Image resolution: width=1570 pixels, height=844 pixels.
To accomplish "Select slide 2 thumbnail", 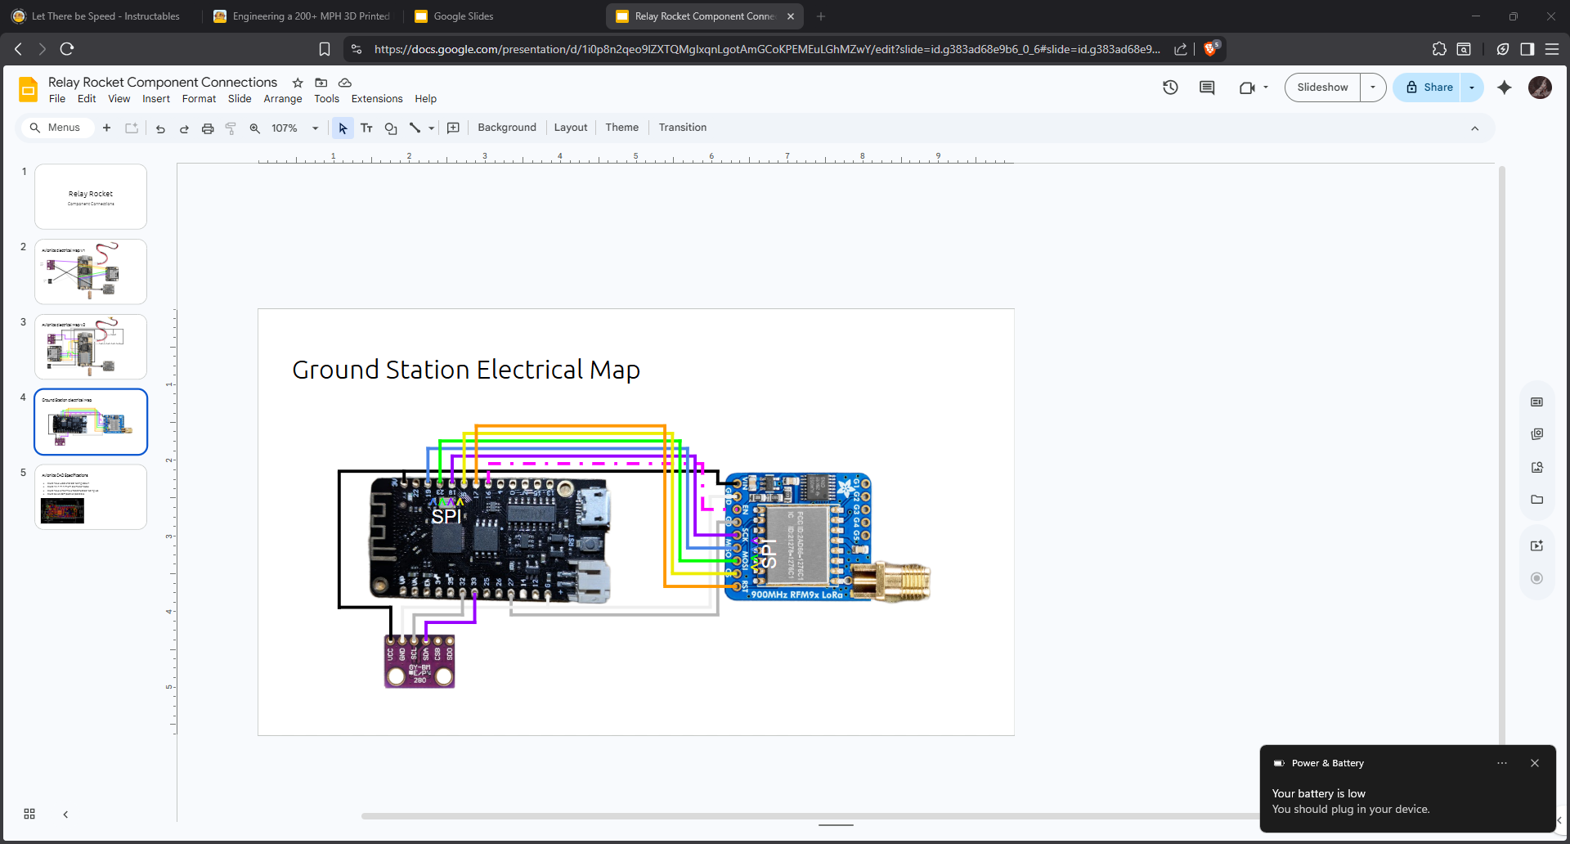I will (x=91, y=272).
